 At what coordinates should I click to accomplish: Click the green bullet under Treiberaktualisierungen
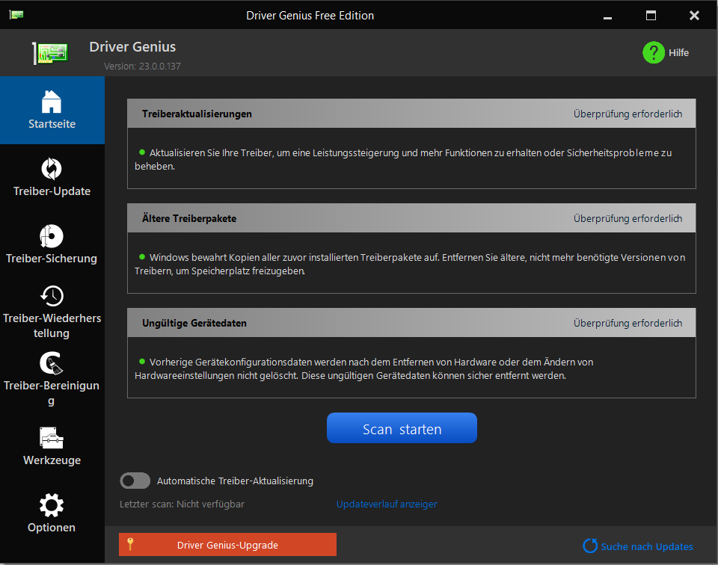coord(142,152)
